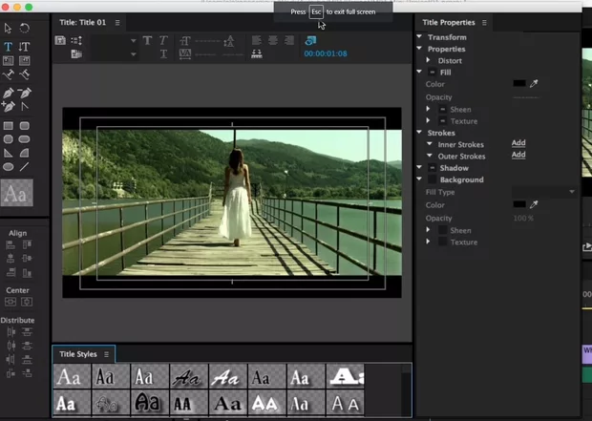Pick the Selection arrow tool
The height and width of the screenshot is (421, 592).
tap(9, 29)
